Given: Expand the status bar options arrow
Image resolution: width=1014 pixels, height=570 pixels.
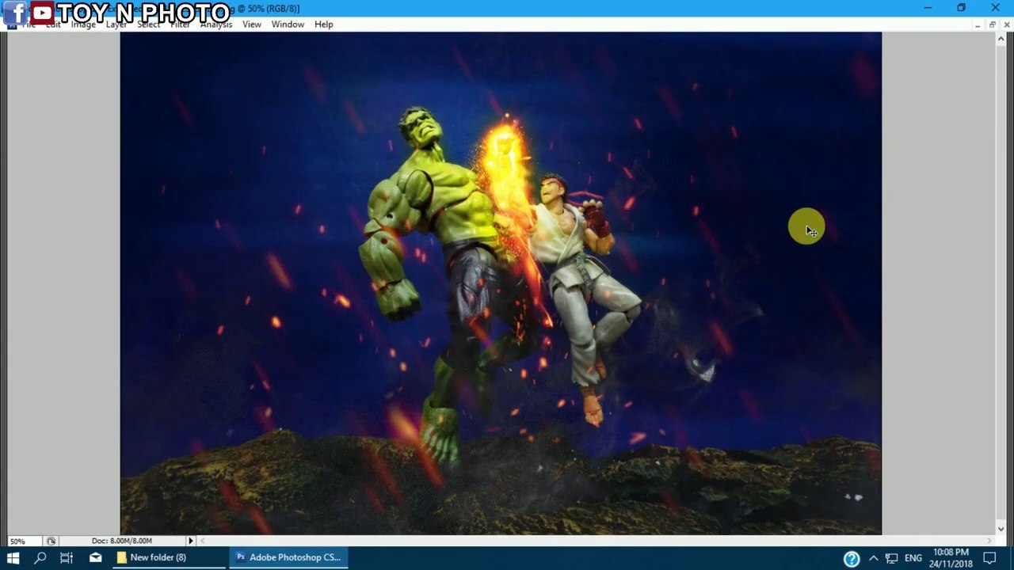Looking at the screenshot, I should point(190,541).
